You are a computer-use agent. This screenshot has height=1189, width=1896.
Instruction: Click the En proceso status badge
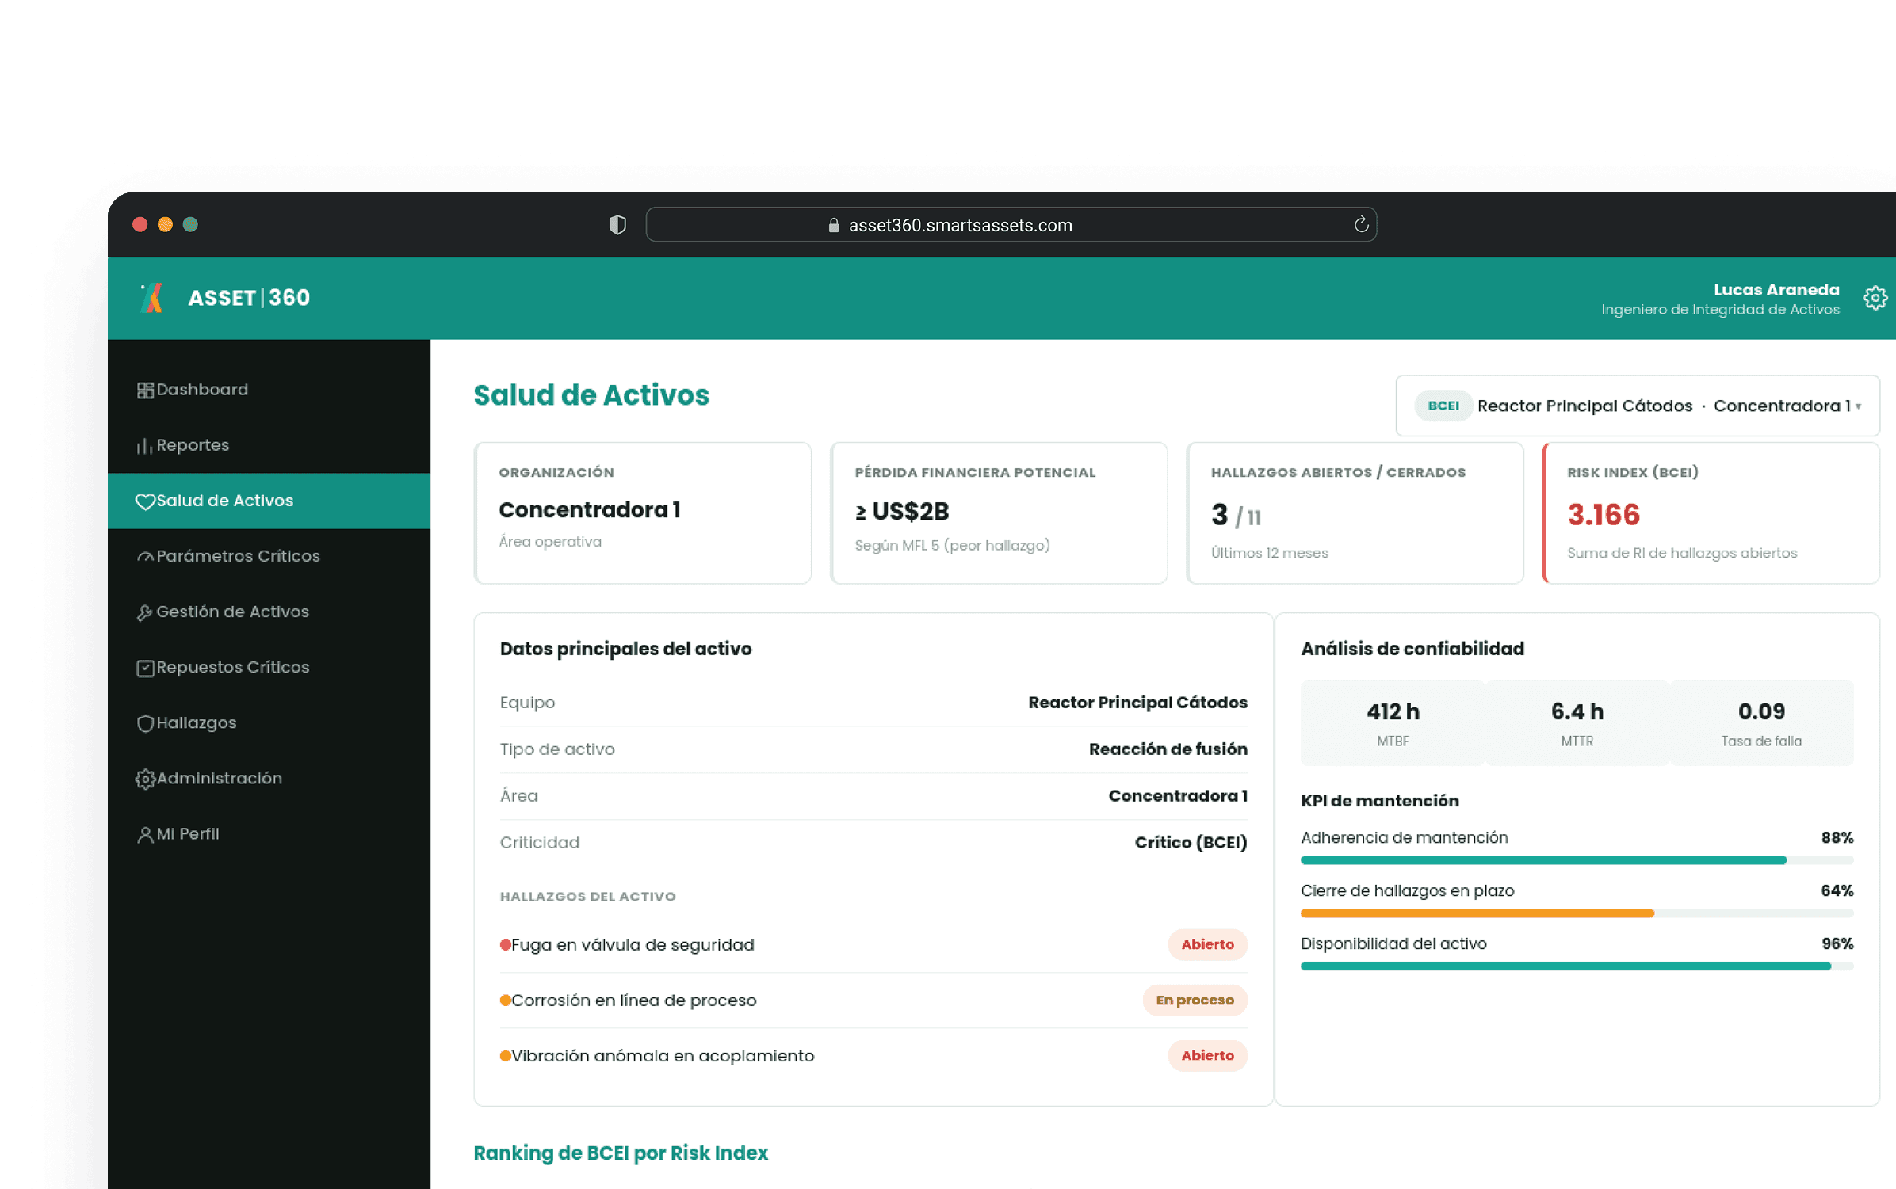(1195, 1000)
